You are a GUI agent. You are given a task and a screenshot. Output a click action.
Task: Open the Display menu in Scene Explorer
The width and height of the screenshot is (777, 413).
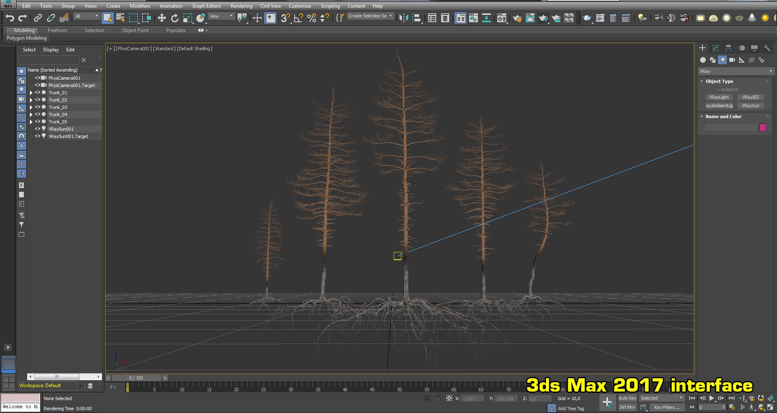click(x=51, y=50)
